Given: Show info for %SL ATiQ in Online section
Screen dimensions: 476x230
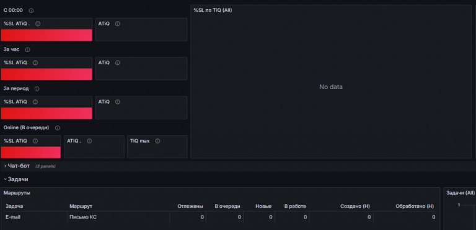Looking at the screenshot, I should (x=35, y=141).
